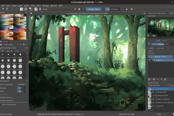
Task: Duplicate the current layer
Action: [x=154, y=79]
